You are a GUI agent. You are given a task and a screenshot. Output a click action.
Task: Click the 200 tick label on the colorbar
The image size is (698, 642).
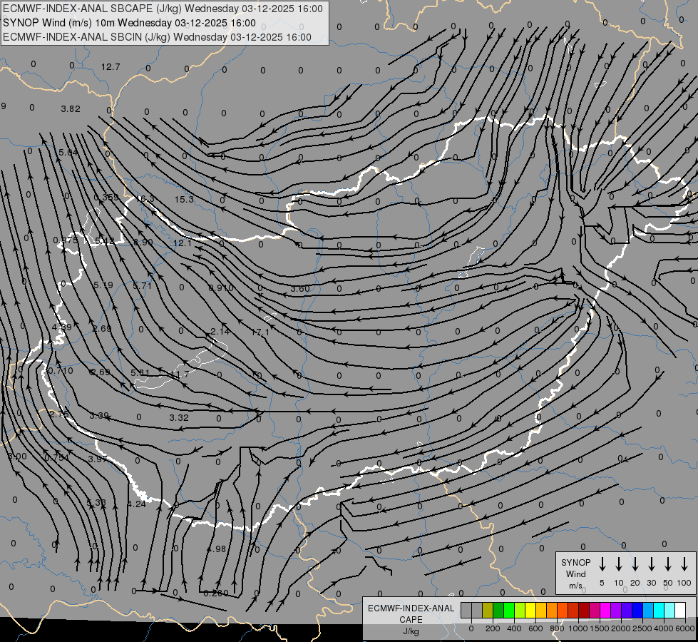click(x=493, y=628)
